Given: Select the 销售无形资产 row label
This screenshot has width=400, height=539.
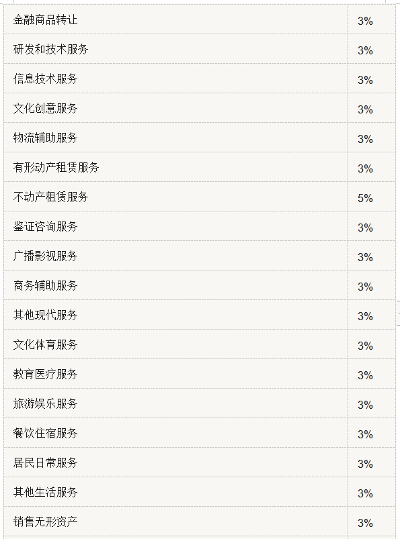Looking at the screenshot, I should click(45, 522).
